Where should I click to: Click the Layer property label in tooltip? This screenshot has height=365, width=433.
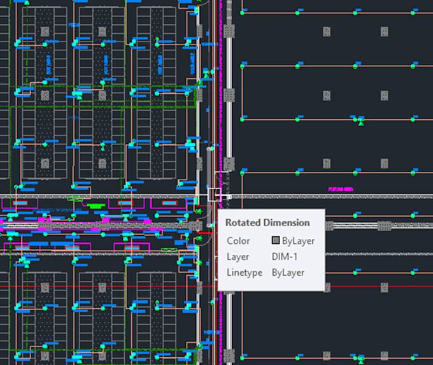(x=238, y=257)
